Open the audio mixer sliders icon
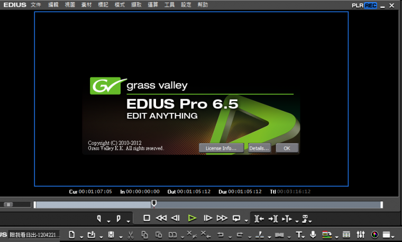 pyautogui.click(x=360, y=235)
